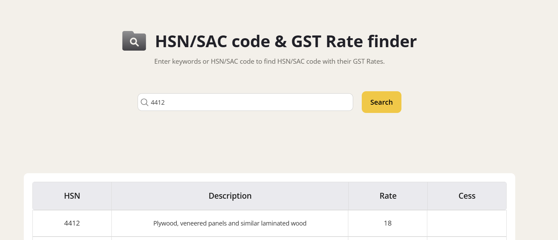The width and height of the screenshot is (558, 240).
Task: Click the dark folder icon next to the title
Action: 134,41
